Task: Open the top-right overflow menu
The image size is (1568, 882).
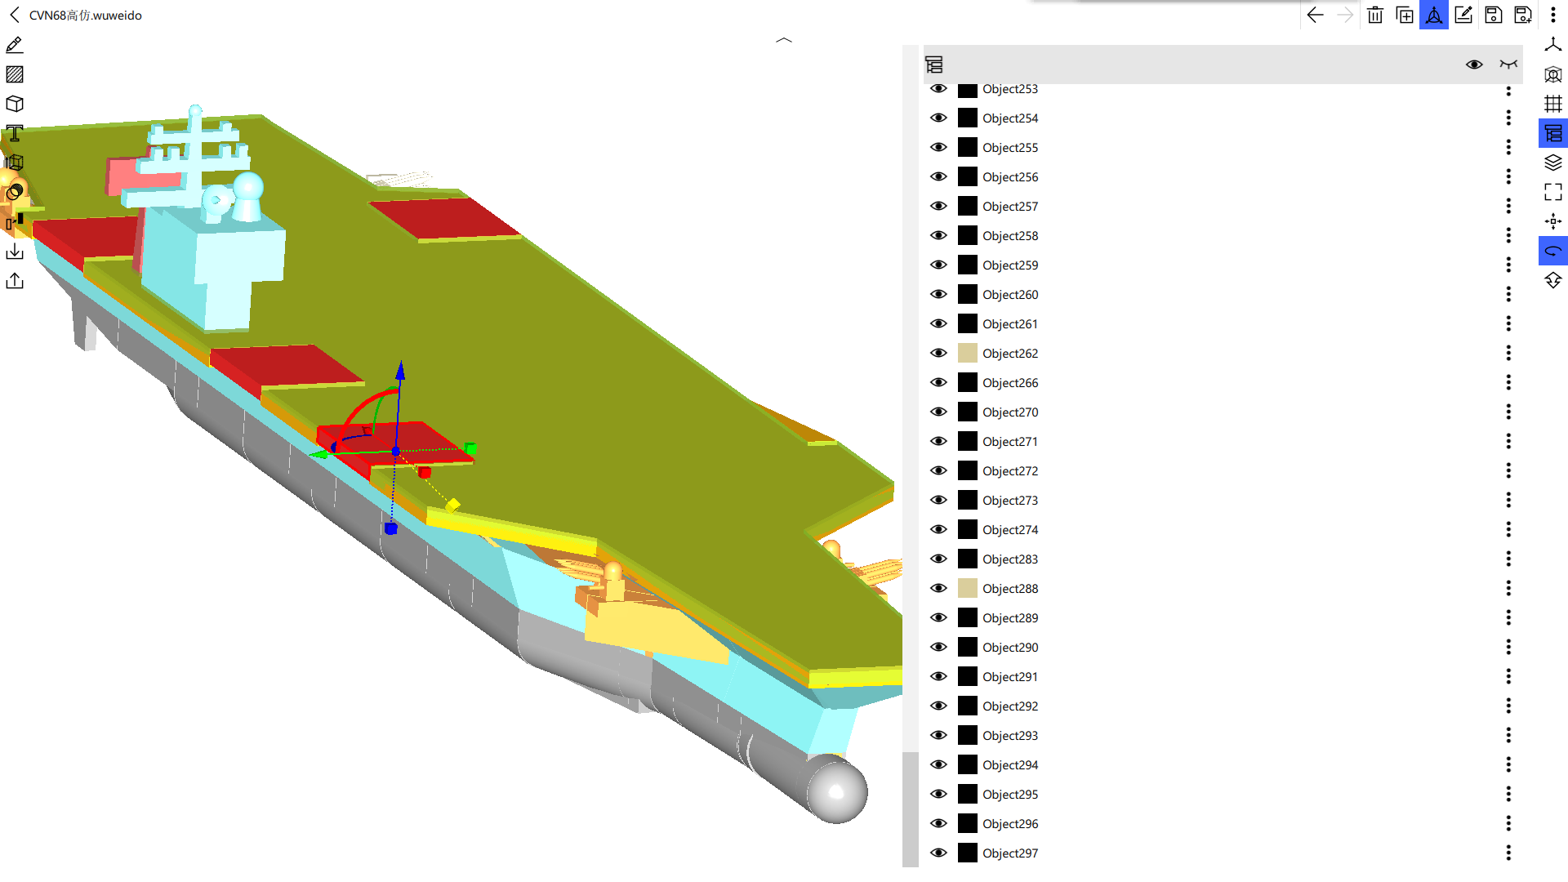Action: [x=1553, y=15]
